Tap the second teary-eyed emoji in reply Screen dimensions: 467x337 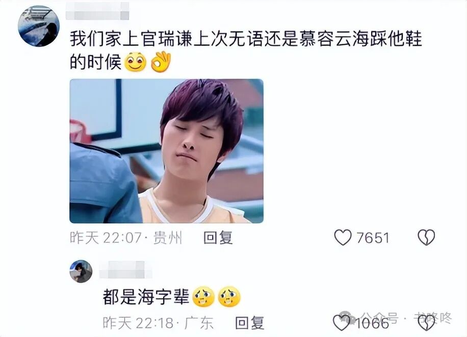229,297
